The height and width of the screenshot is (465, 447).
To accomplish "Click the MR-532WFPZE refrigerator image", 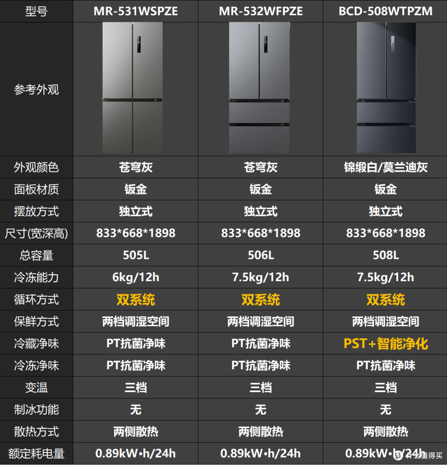I will coord(259,88).
